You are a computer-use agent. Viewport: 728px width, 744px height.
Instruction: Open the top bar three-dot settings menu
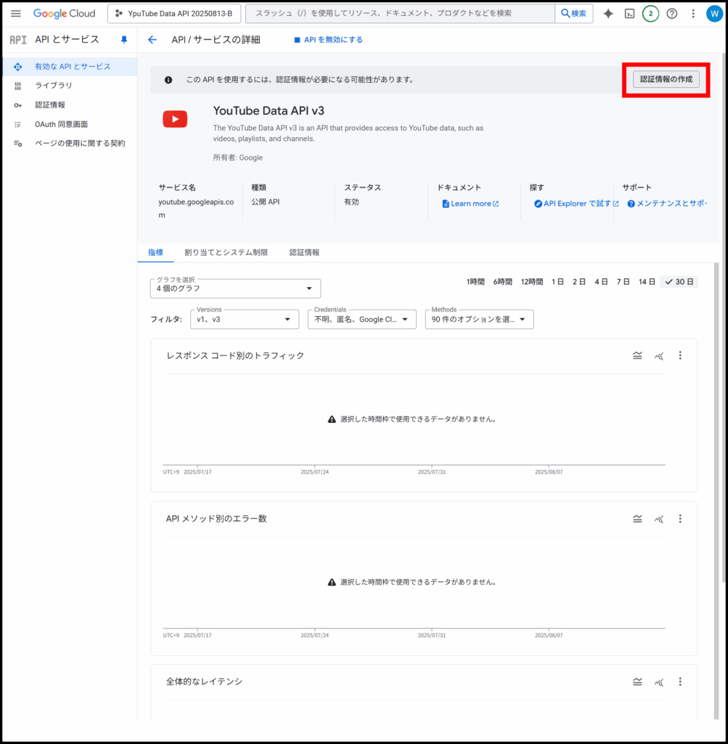[x=693, y=14]
